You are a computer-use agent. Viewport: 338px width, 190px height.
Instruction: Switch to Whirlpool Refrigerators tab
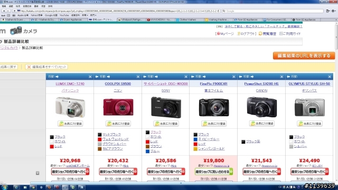click(x=131, y=20)
